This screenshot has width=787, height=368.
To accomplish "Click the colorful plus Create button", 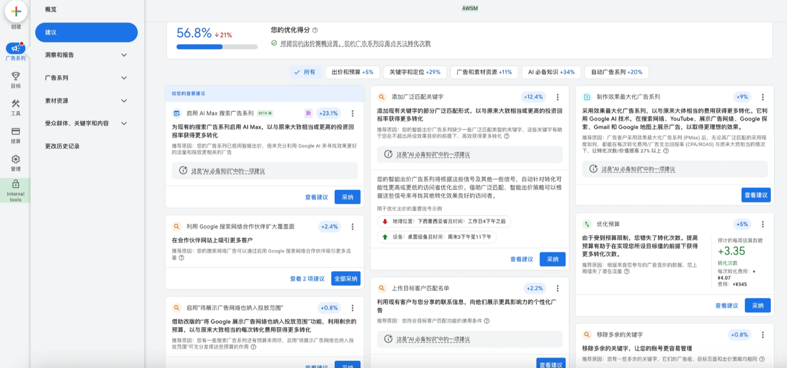I will point(16,11).
